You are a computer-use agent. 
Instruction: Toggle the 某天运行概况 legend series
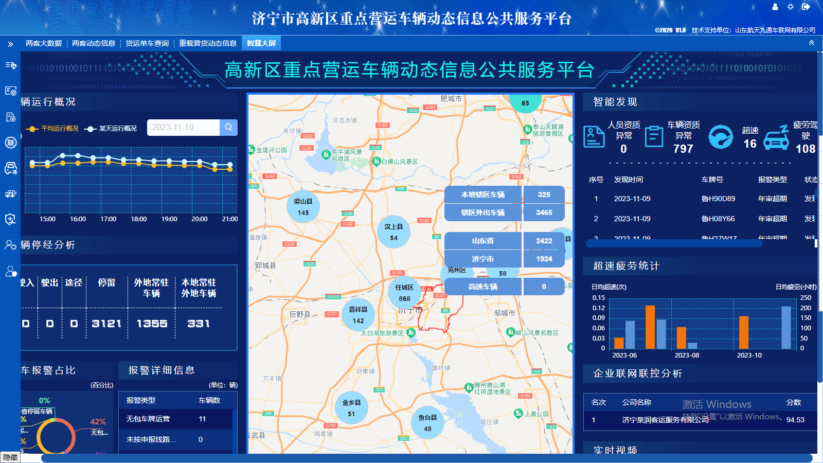tap(112, 129)
